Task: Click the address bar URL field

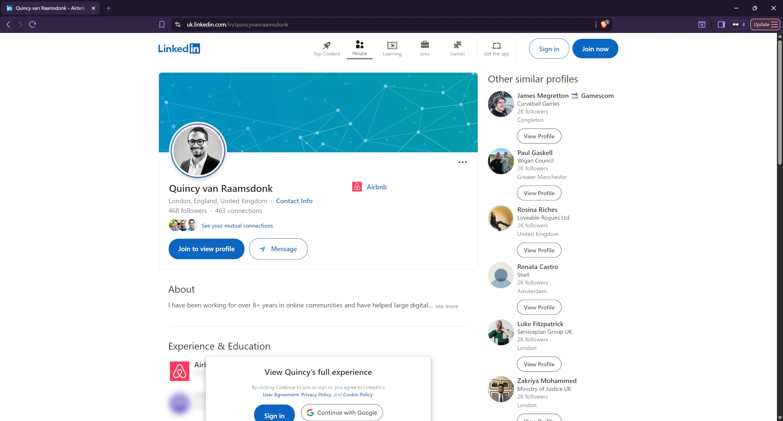Action: pyautogui.click(x=383, y=24)
